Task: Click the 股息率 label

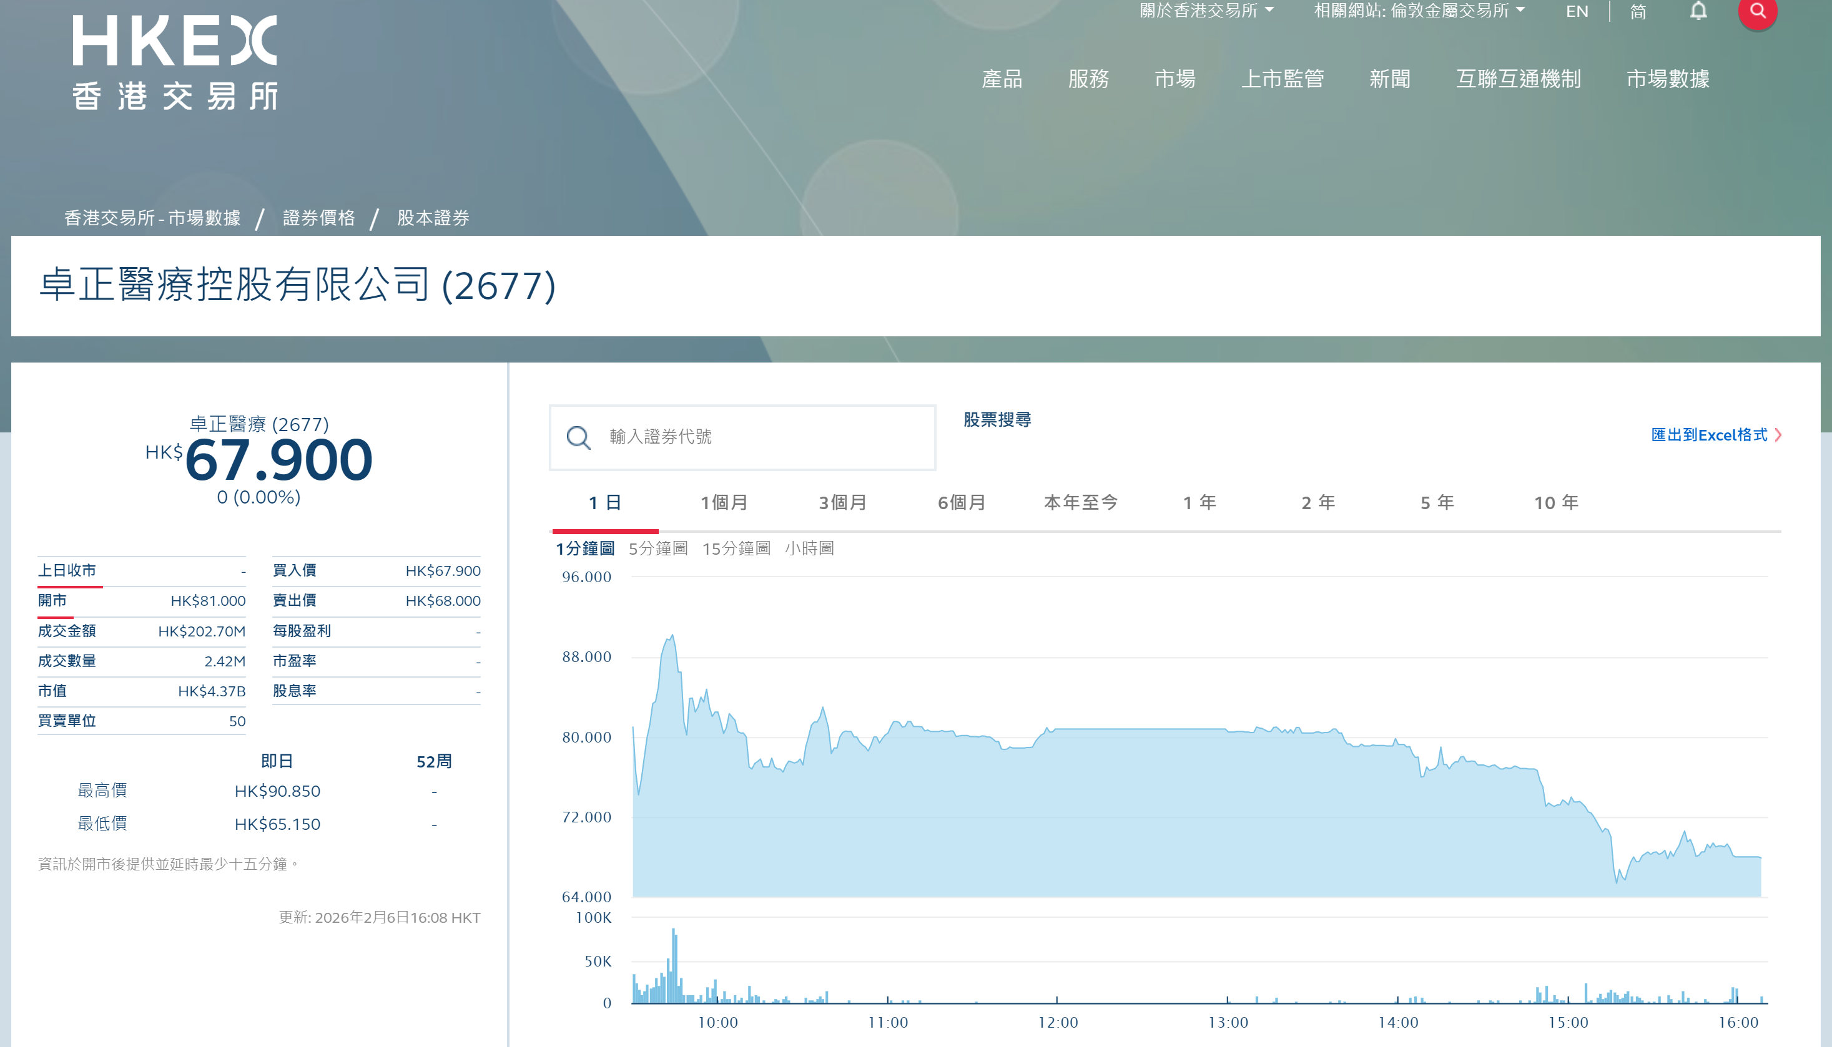Action: pyautogui.click(x=294, y=691)
